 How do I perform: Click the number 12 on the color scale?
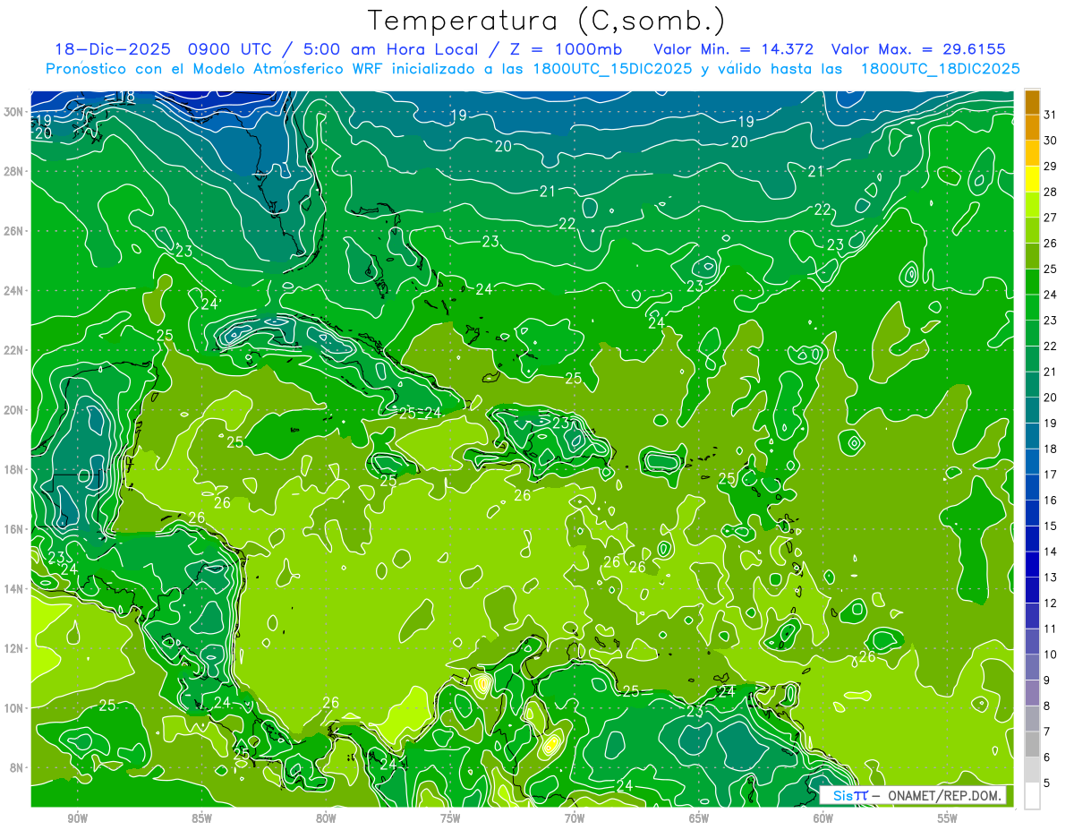(x=1051, y=603)
